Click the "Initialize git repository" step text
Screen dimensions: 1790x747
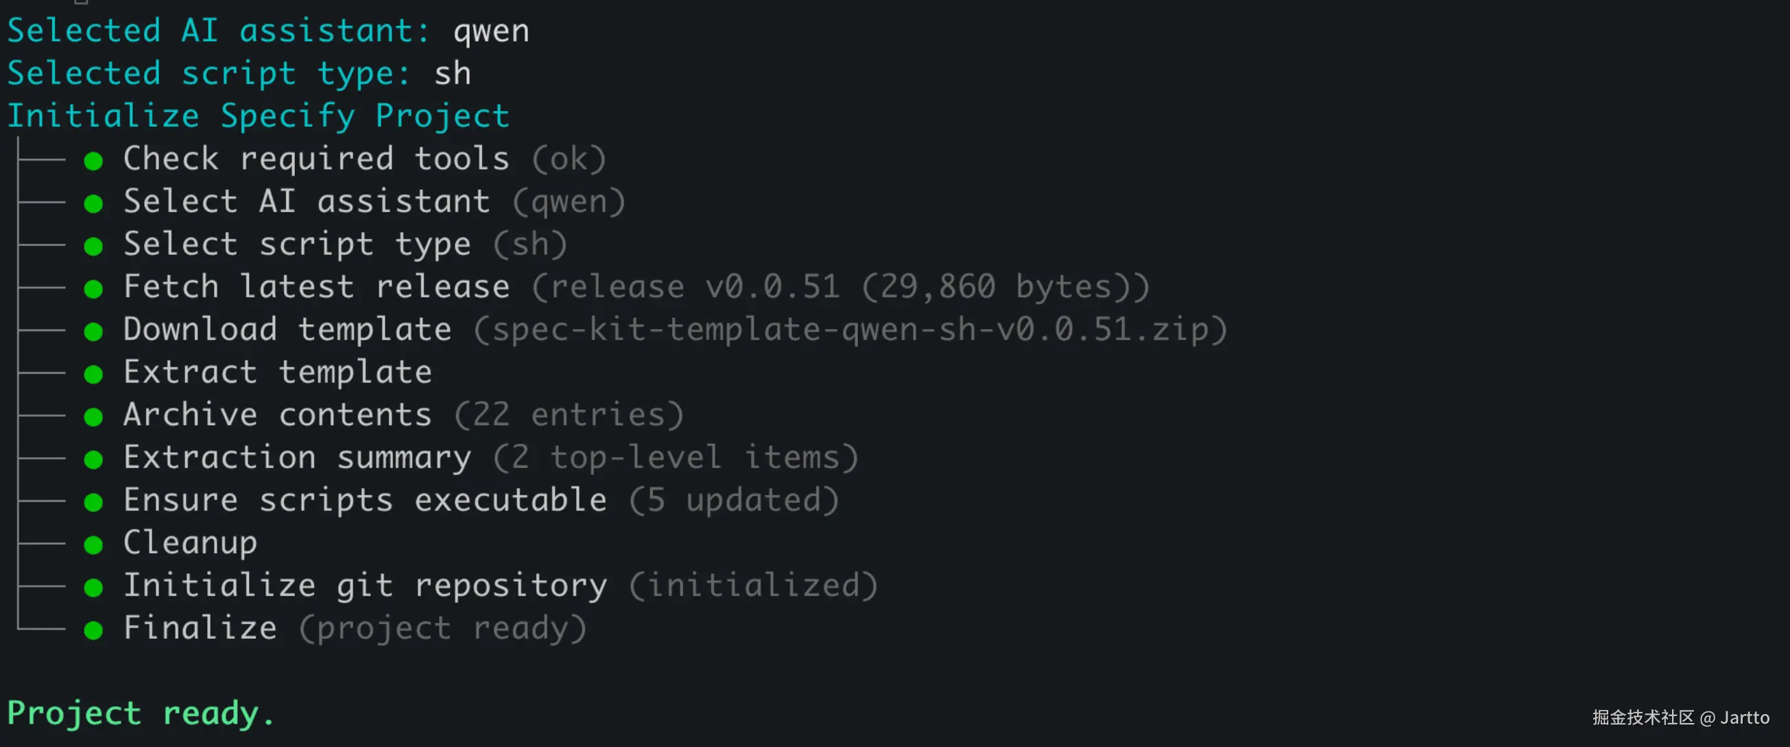point(365,585)
